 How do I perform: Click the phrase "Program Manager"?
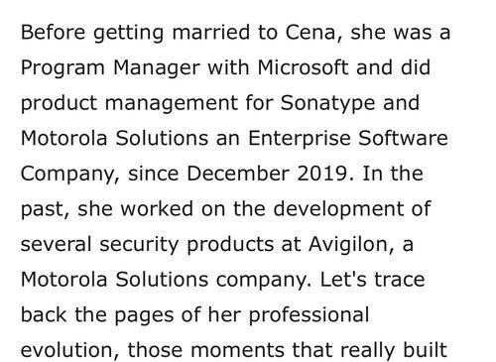[x=110, y=68]
